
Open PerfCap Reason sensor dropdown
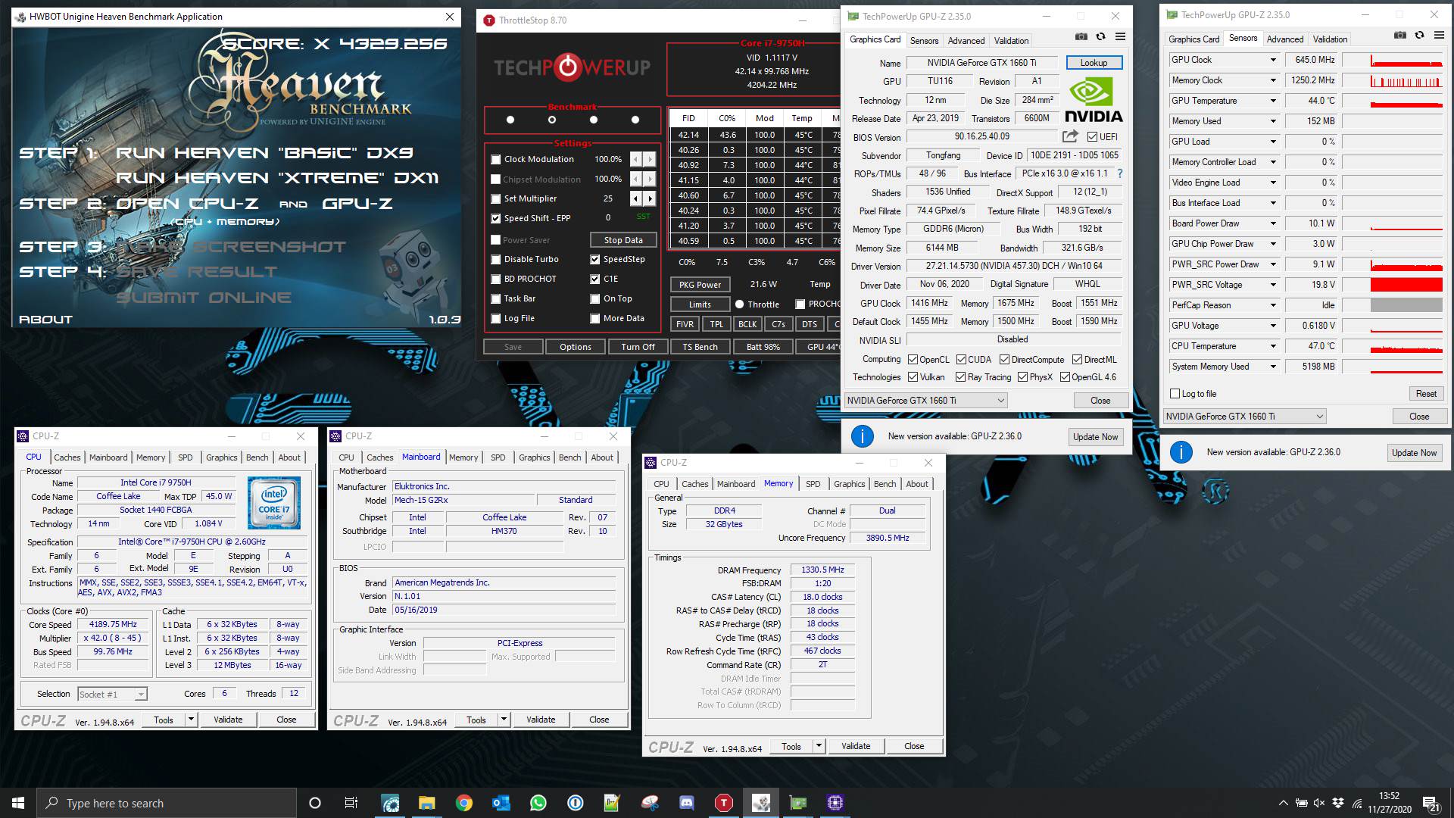click(x=1273, y=305)
